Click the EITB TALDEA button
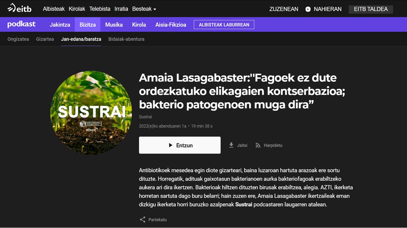The width and height of the screenshot is (407, 228). 371,9
